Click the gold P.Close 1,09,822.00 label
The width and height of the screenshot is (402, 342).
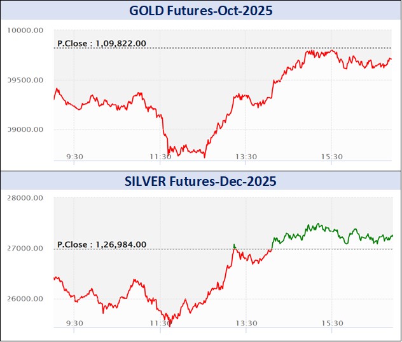[102, 43]
